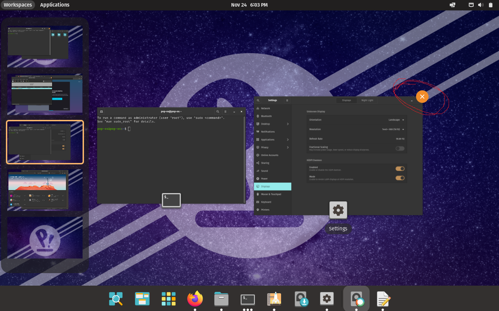Launch the Terminal from the dock

(247, 299)
